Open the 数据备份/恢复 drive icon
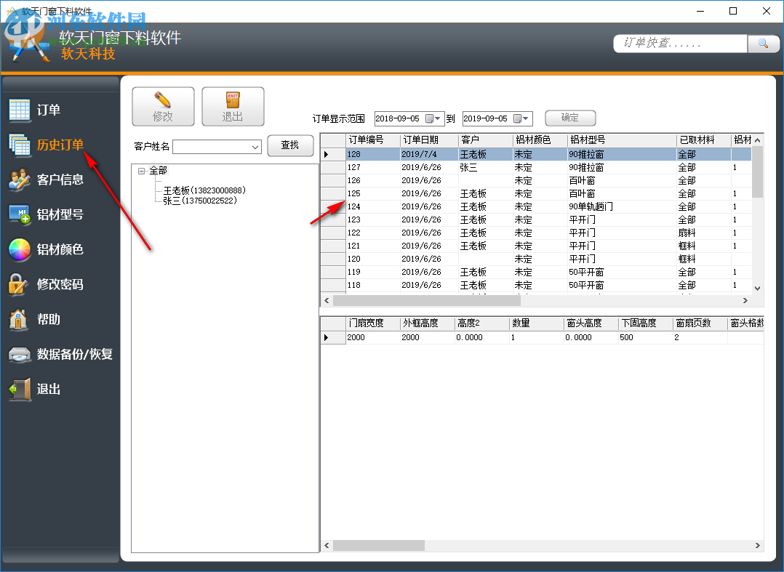The width and height of the screenshot is (784, 572). [20, 354]
